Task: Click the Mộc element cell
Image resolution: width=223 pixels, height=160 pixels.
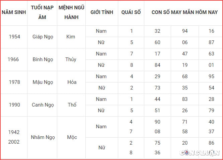Action: pos(72,137)
